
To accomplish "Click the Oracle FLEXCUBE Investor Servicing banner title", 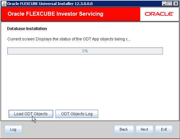I will (x=55, y=14).
